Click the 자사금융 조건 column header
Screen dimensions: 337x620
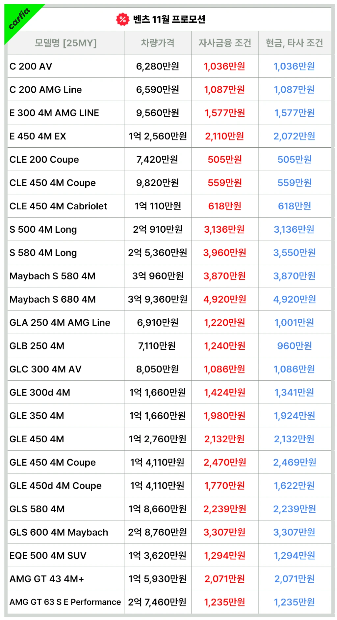[225, 43]
